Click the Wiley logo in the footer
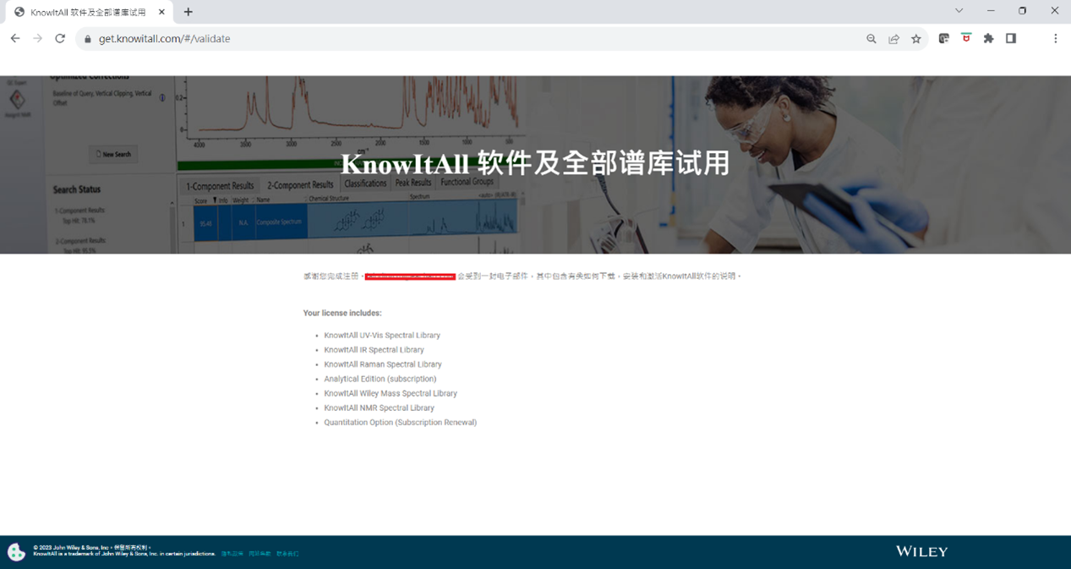The height and width of the screenshot is (569, 1071). pyautogui.click(x=921, y=551)
